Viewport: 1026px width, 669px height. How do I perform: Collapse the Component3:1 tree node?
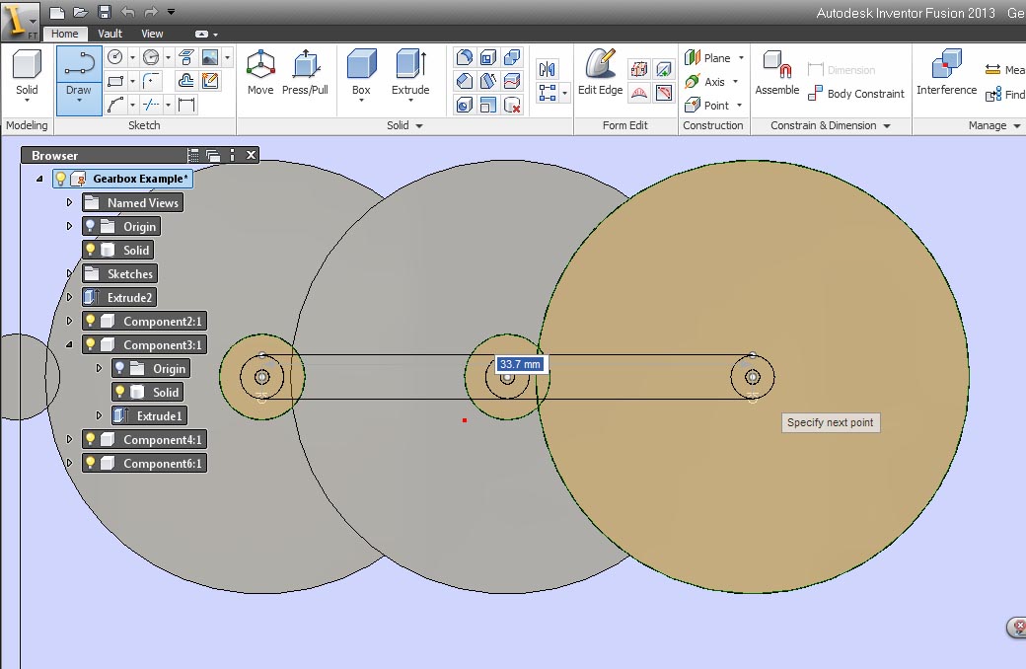[x=69, y=345]
